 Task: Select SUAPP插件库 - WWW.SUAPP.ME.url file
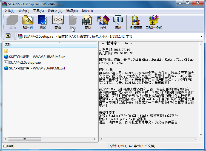click(x=37, y=68)
